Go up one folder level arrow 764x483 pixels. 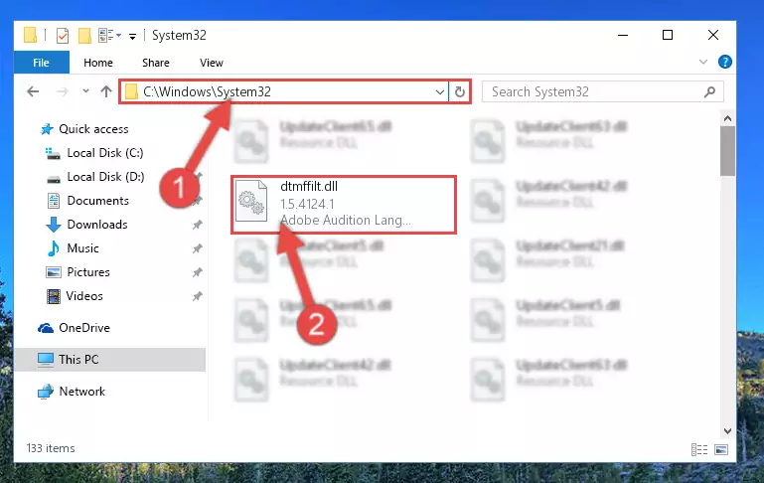point(106,91)
